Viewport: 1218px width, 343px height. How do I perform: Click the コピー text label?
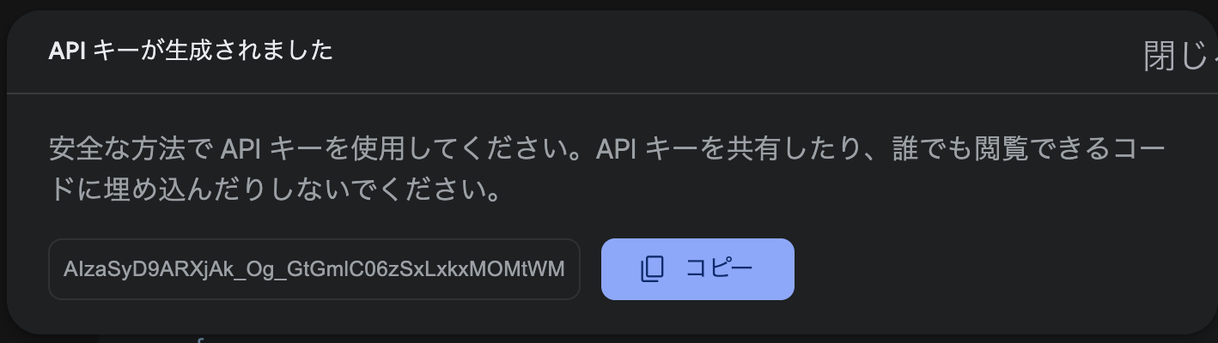[719, 269]
